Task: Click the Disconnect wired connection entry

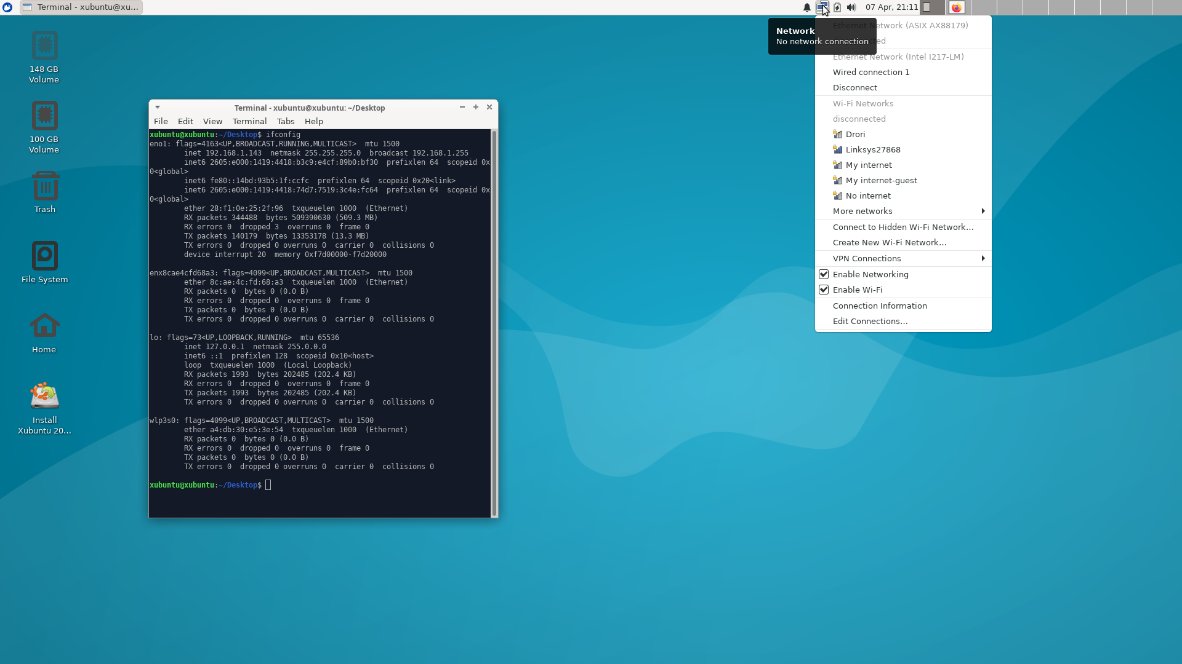Action: coord(854,87)
